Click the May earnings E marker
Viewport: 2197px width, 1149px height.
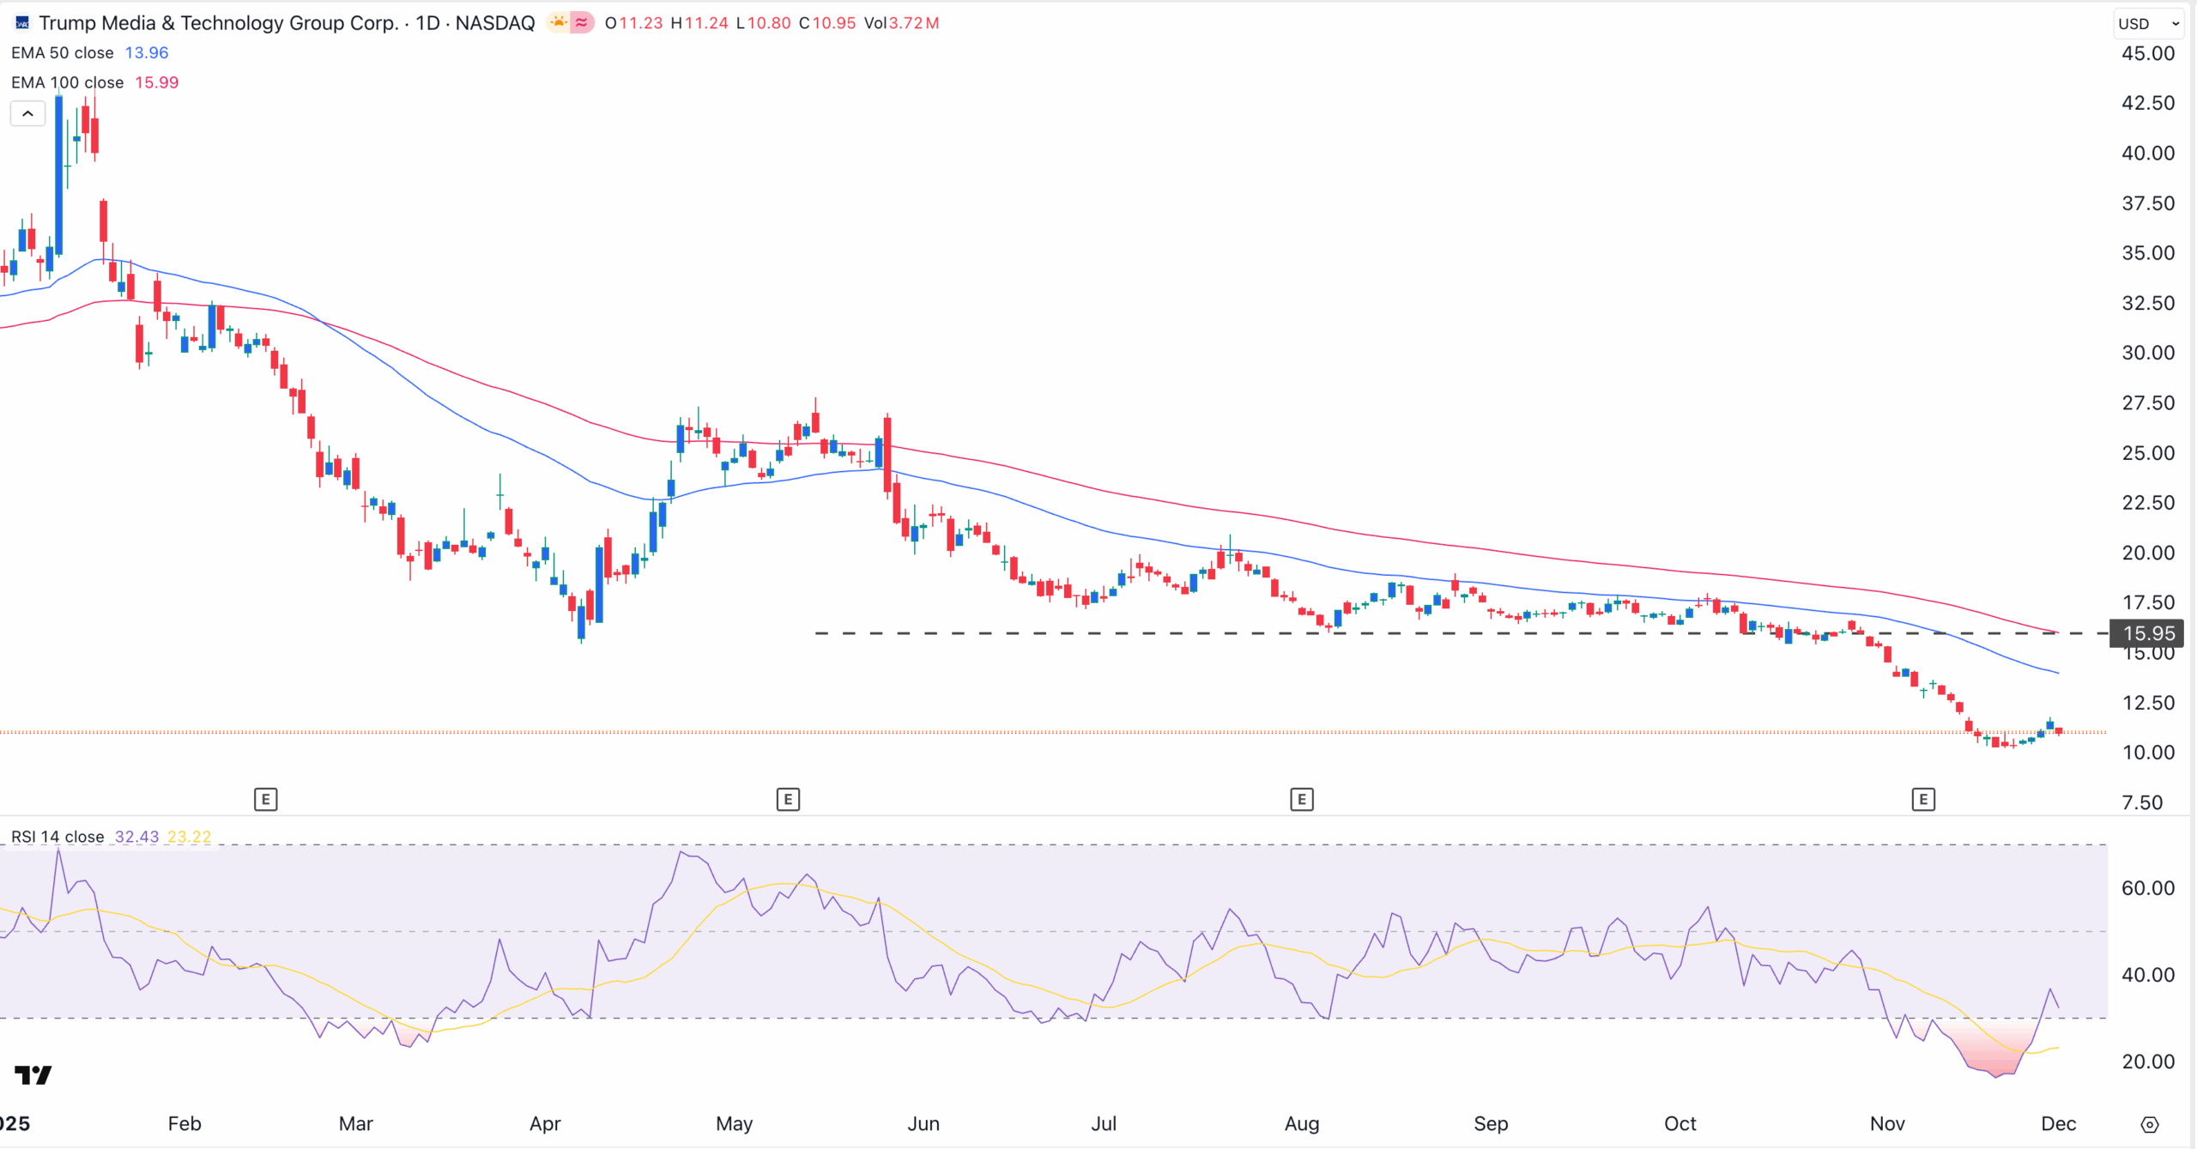click(788, 800)
